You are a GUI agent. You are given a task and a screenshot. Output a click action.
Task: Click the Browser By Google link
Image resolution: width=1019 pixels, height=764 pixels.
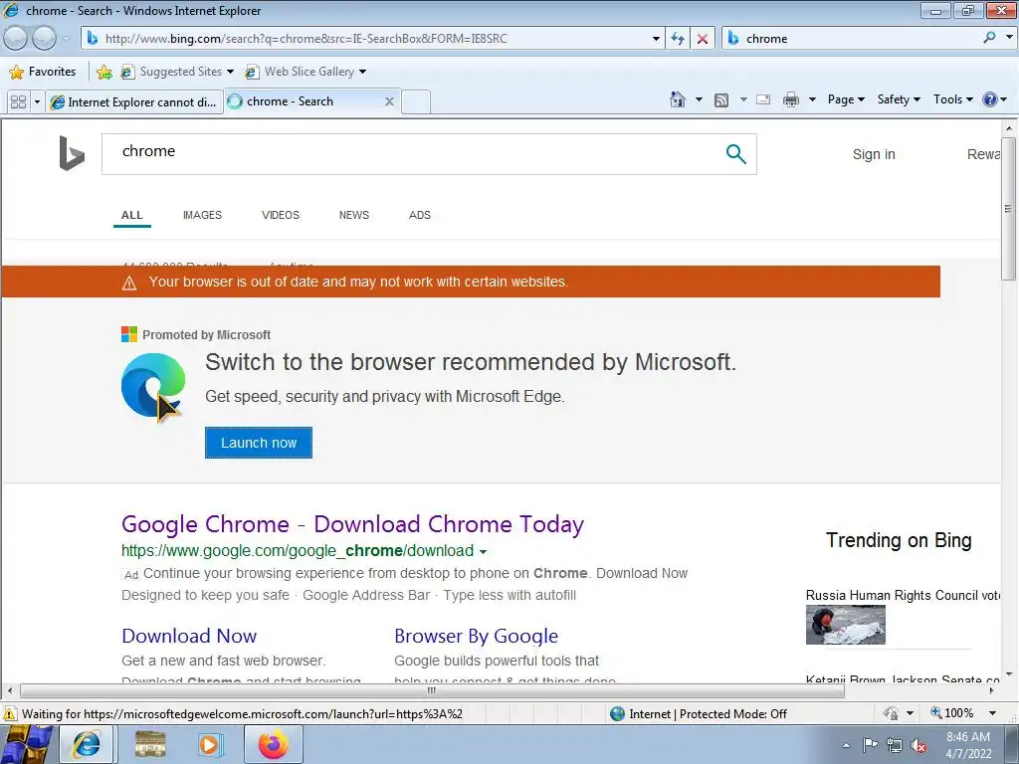coord(476,636)
